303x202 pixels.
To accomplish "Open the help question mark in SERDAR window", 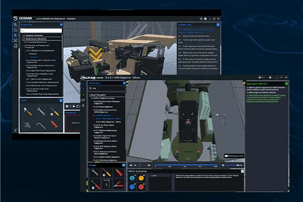I will [15, 130].
